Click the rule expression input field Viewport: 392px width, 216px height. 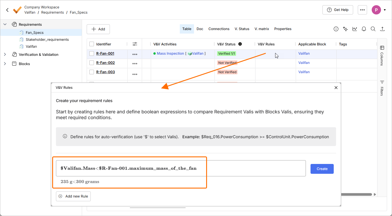pyautogui.click(x=181, y=168)
